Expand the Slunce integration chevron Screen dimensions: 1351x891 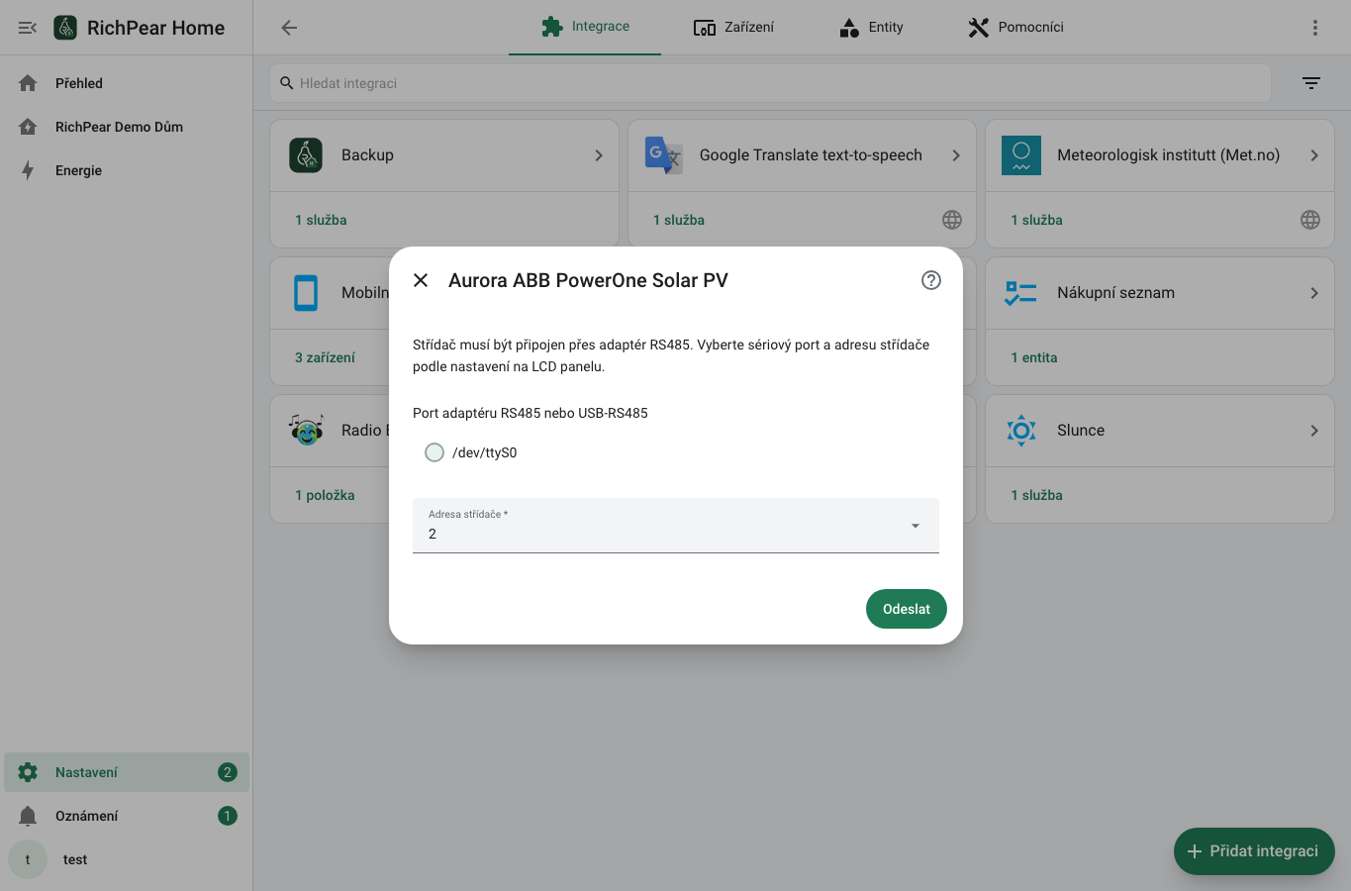pyautogui.click(x=1314, y=431)
